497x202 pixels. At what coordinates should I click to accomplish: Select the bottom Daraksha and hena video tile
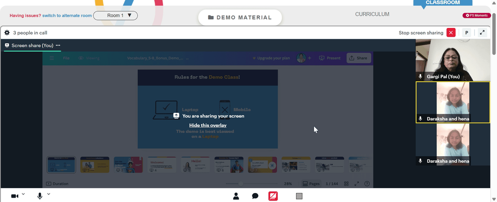453,145
